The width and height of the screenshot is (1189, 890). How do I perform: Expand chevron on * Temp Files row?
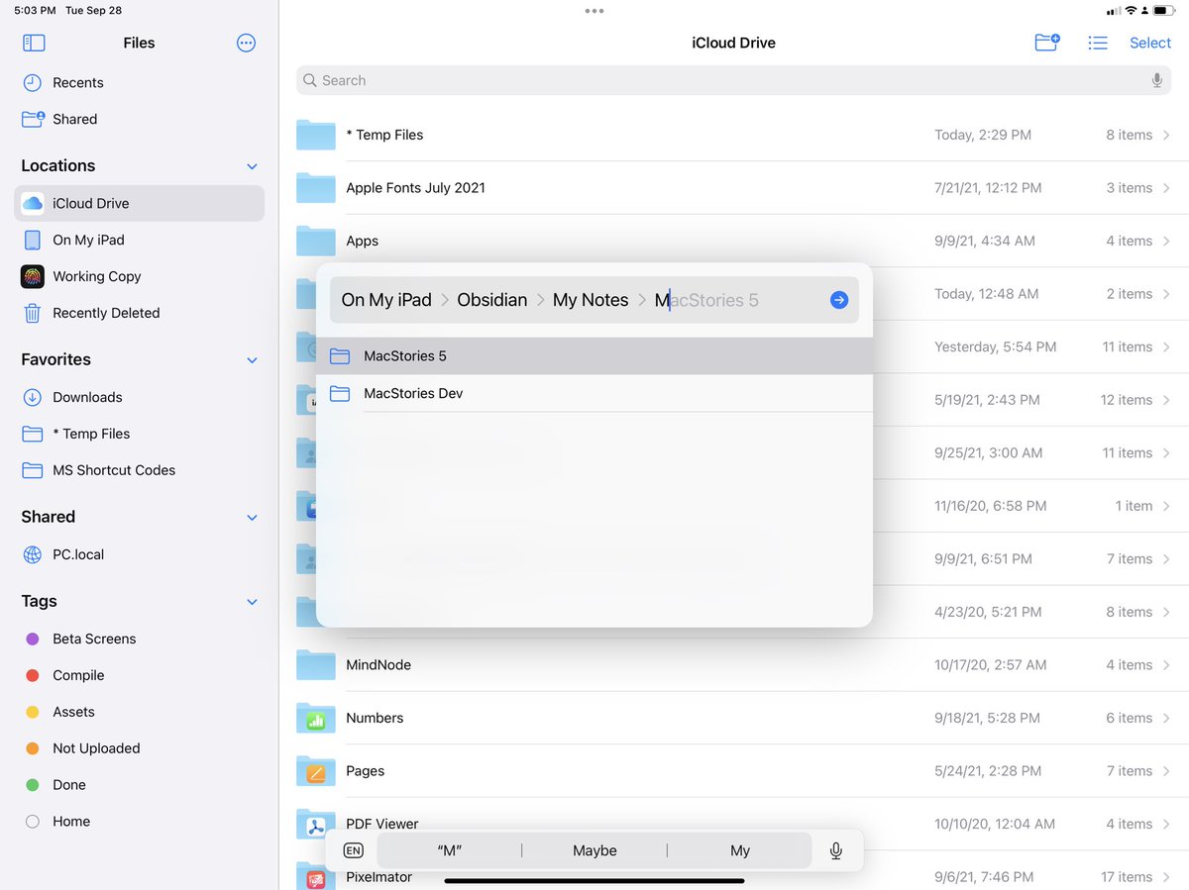[x=1166, y=135]
